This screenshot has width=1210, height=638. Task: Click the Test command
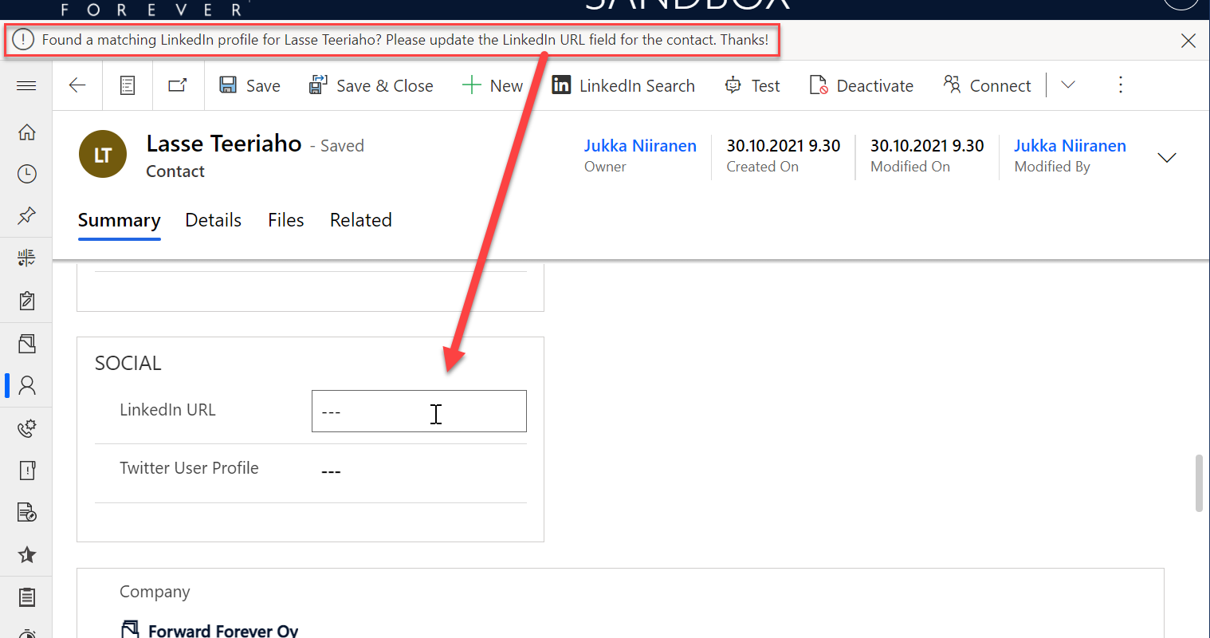click(x=752, y=85)
